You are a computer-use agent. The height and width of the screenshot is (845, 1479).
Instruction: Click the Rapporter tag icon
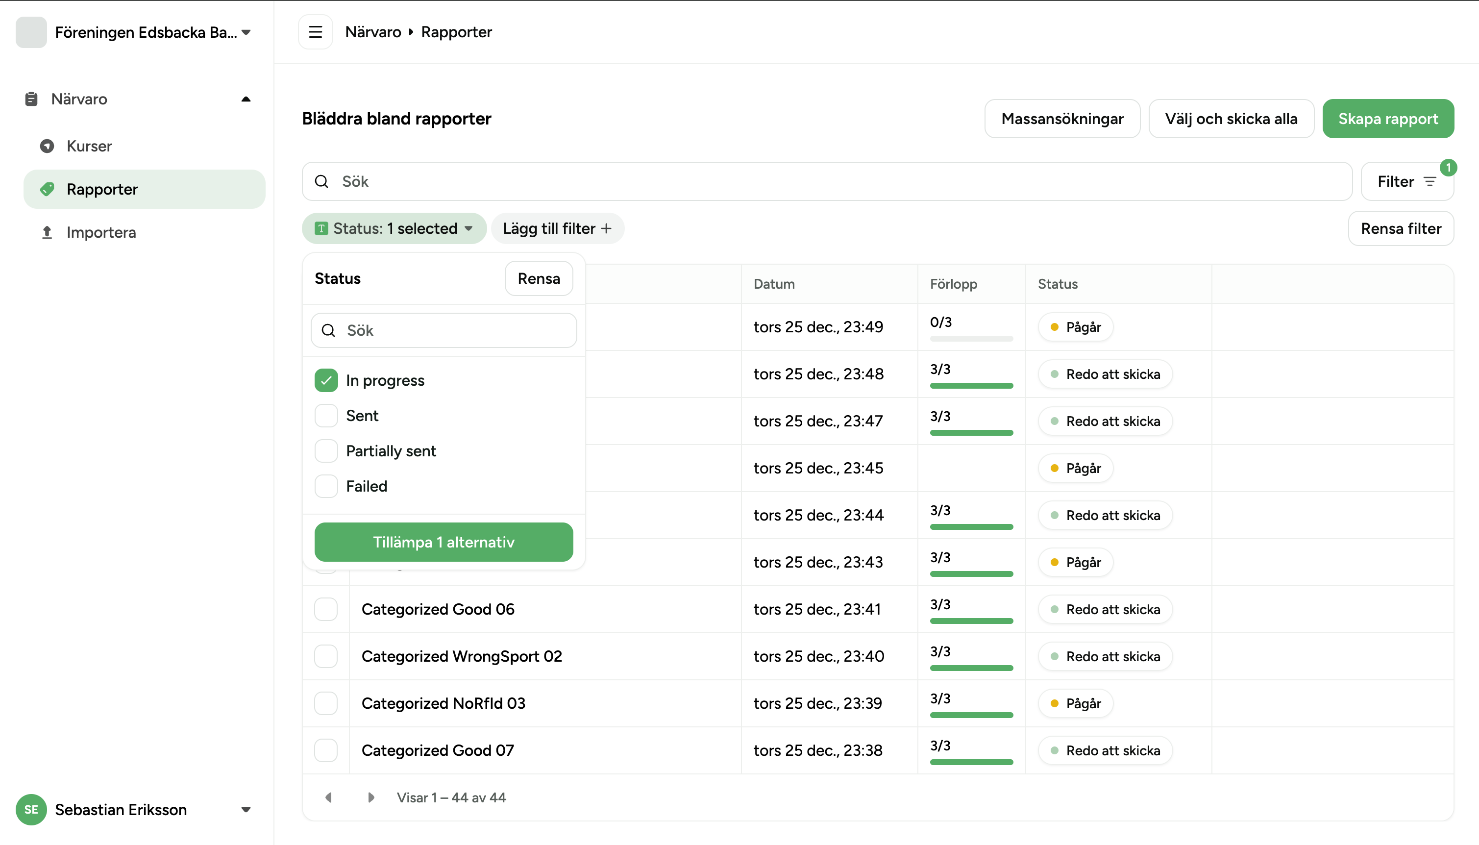(x=47, y=189)
